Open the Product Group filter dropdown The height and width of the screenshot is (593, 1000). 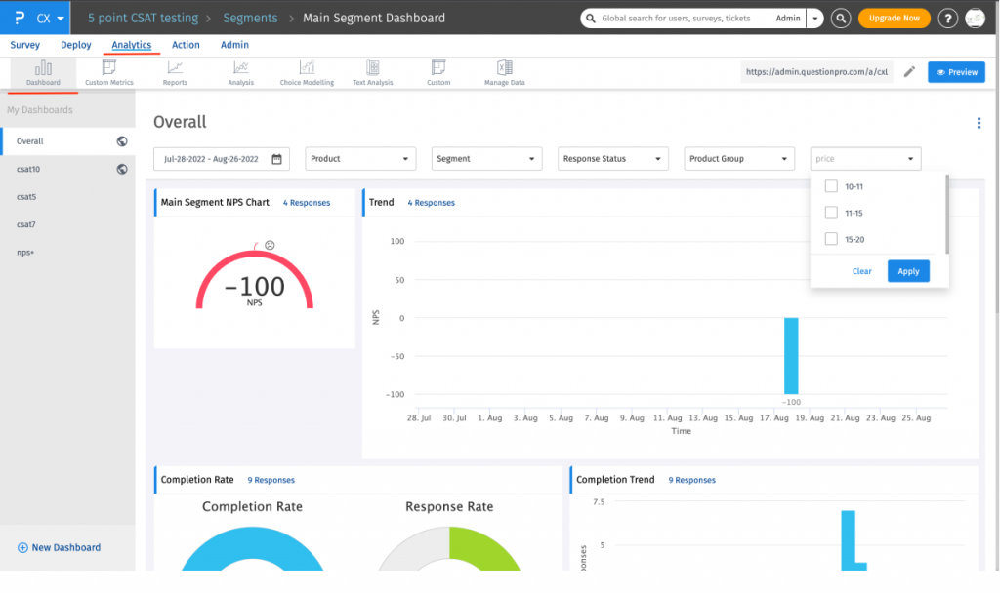tap(739, 159)
